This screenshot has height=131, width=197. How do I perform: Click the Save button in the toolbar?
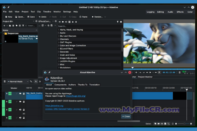pos(31,17)
